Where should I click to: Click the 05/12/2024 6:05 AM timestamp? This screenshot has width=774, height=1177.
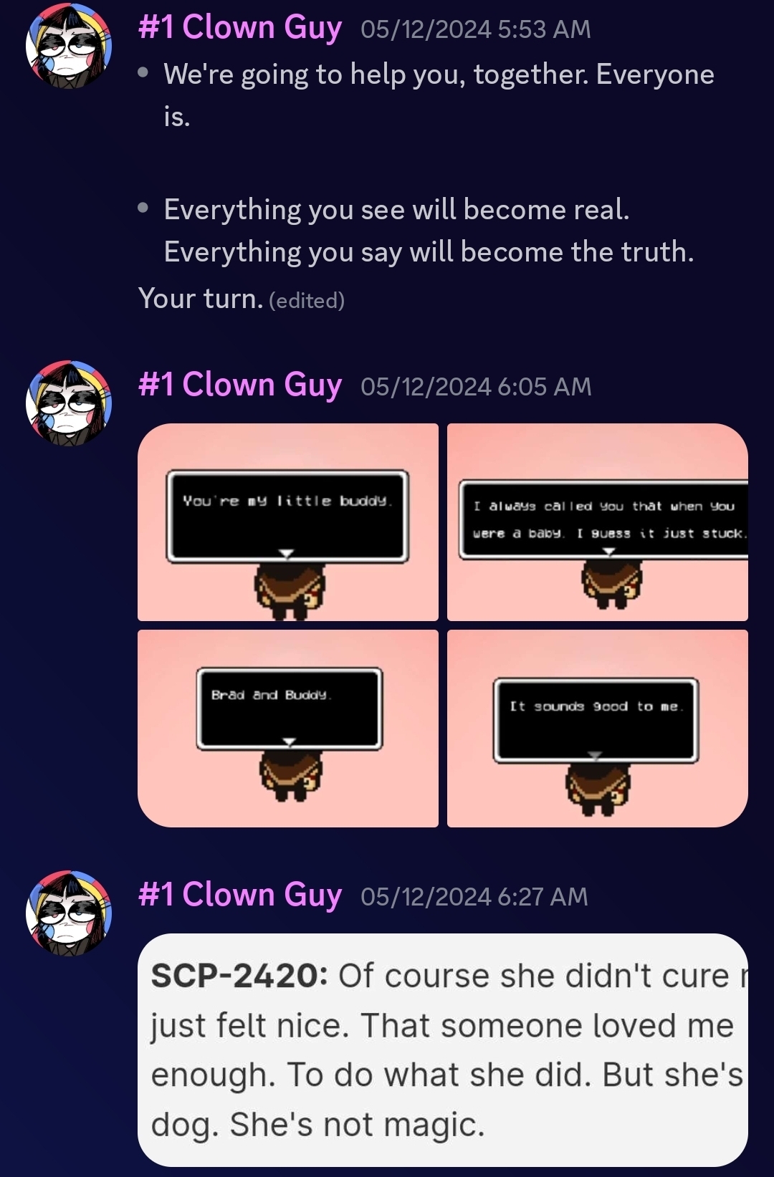[x=476, y=387]
